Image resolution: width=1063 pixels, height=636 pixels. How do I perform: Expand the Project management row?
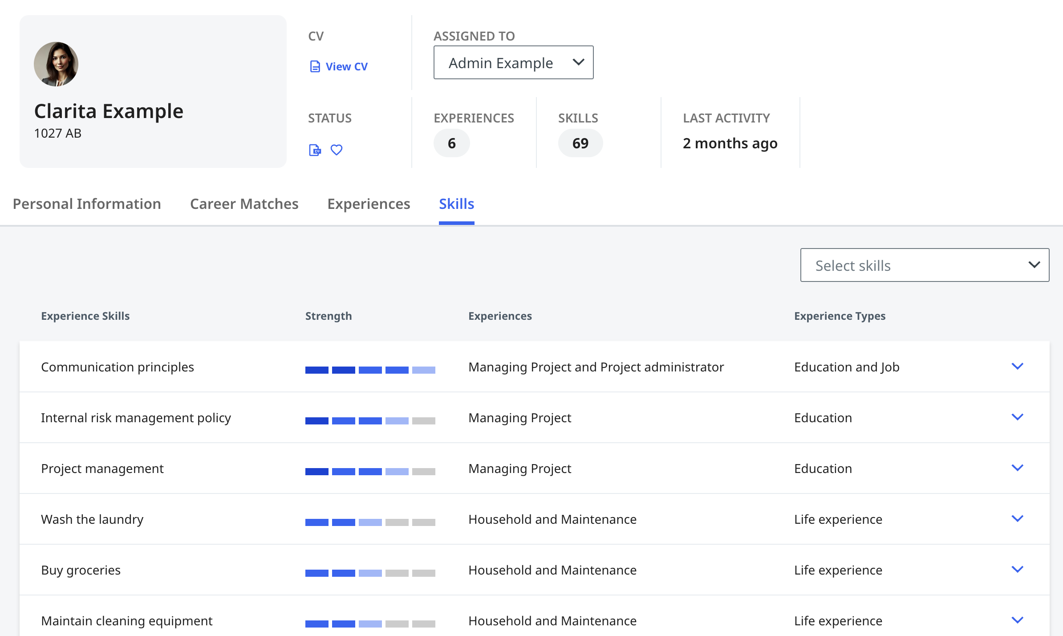coord(1018,468)
